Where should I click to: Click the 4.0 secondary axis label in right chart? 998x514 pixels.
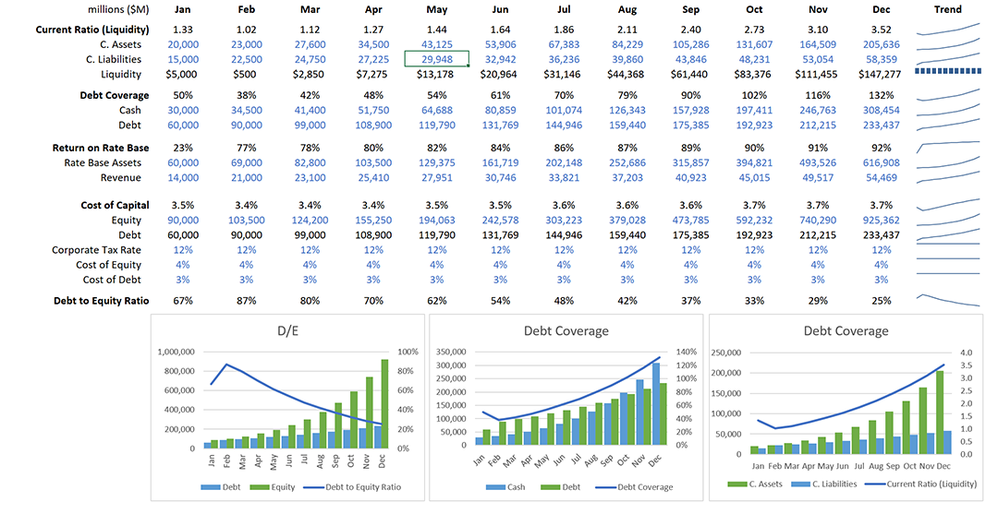click(967, 353)
